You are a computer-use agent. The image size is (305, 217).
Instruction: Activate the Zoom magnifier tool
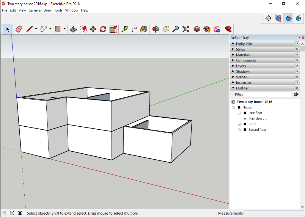tap(176, 29)
